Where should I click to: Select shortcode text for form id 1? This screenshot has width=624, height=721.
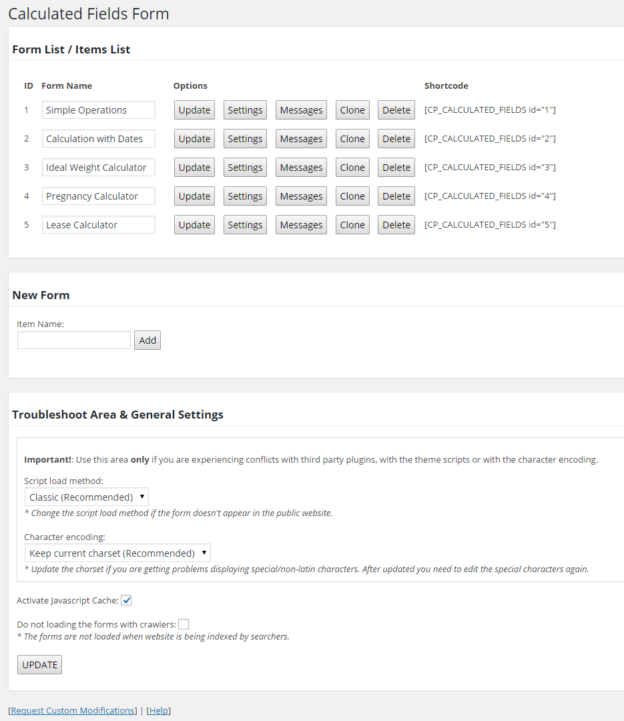[490, 110]
